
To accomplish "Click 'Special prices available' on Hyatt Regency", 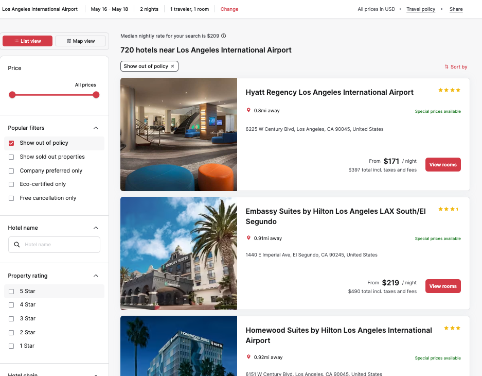I will (438, 111).
